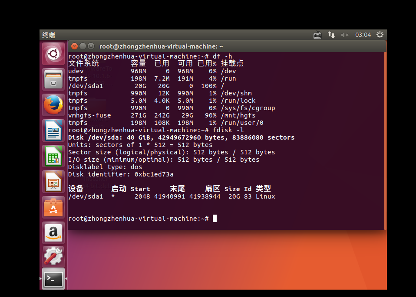Open keyboard input method indicator
416x297 pixels.
(x=317, y=35)
